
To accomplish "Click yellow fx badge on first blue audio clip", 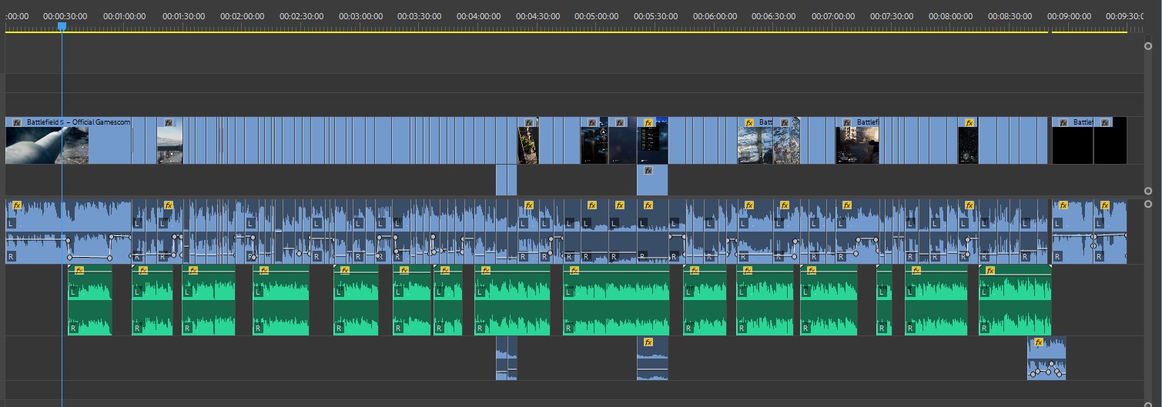I will point(16,205).
